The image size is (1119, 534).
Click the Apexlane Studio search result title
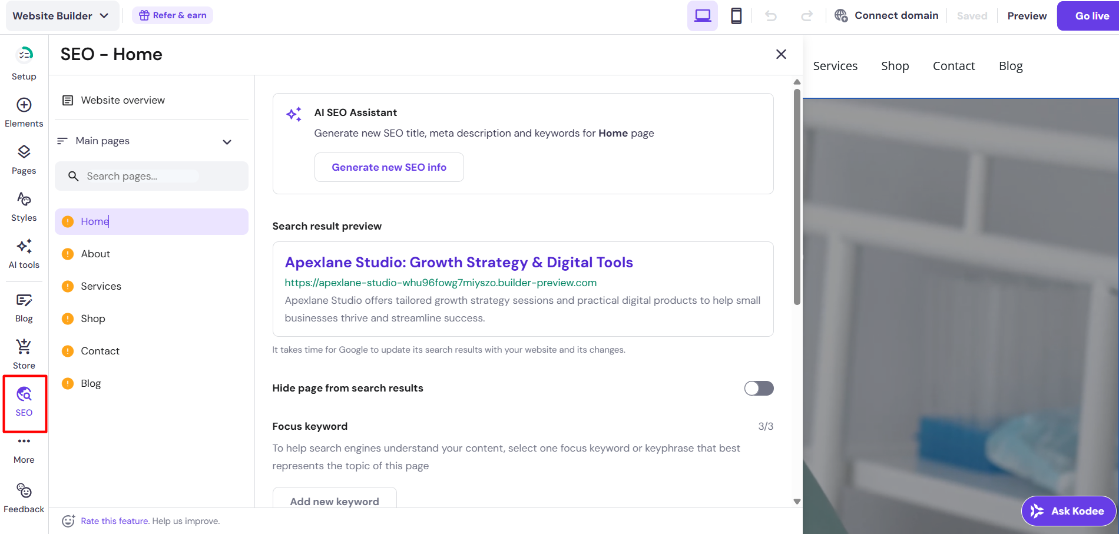[459, 262]
